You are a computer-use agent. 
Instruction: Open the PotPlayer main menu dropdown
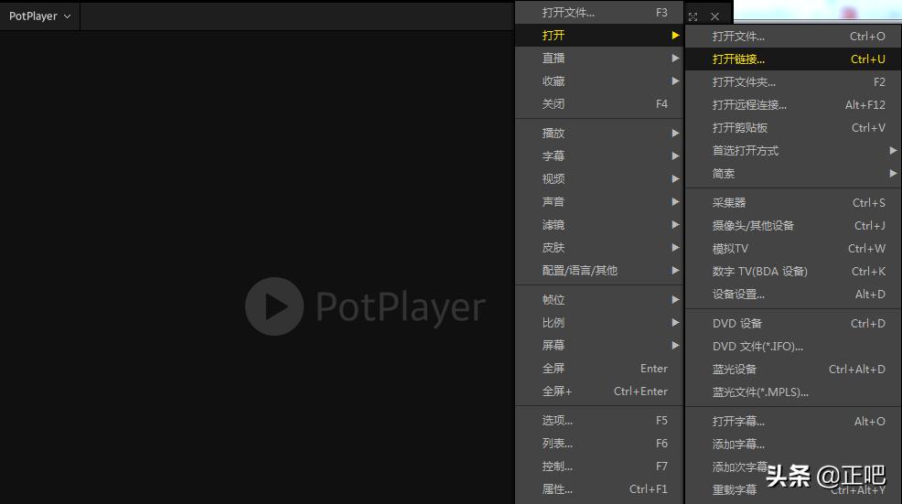click(39, 16)
